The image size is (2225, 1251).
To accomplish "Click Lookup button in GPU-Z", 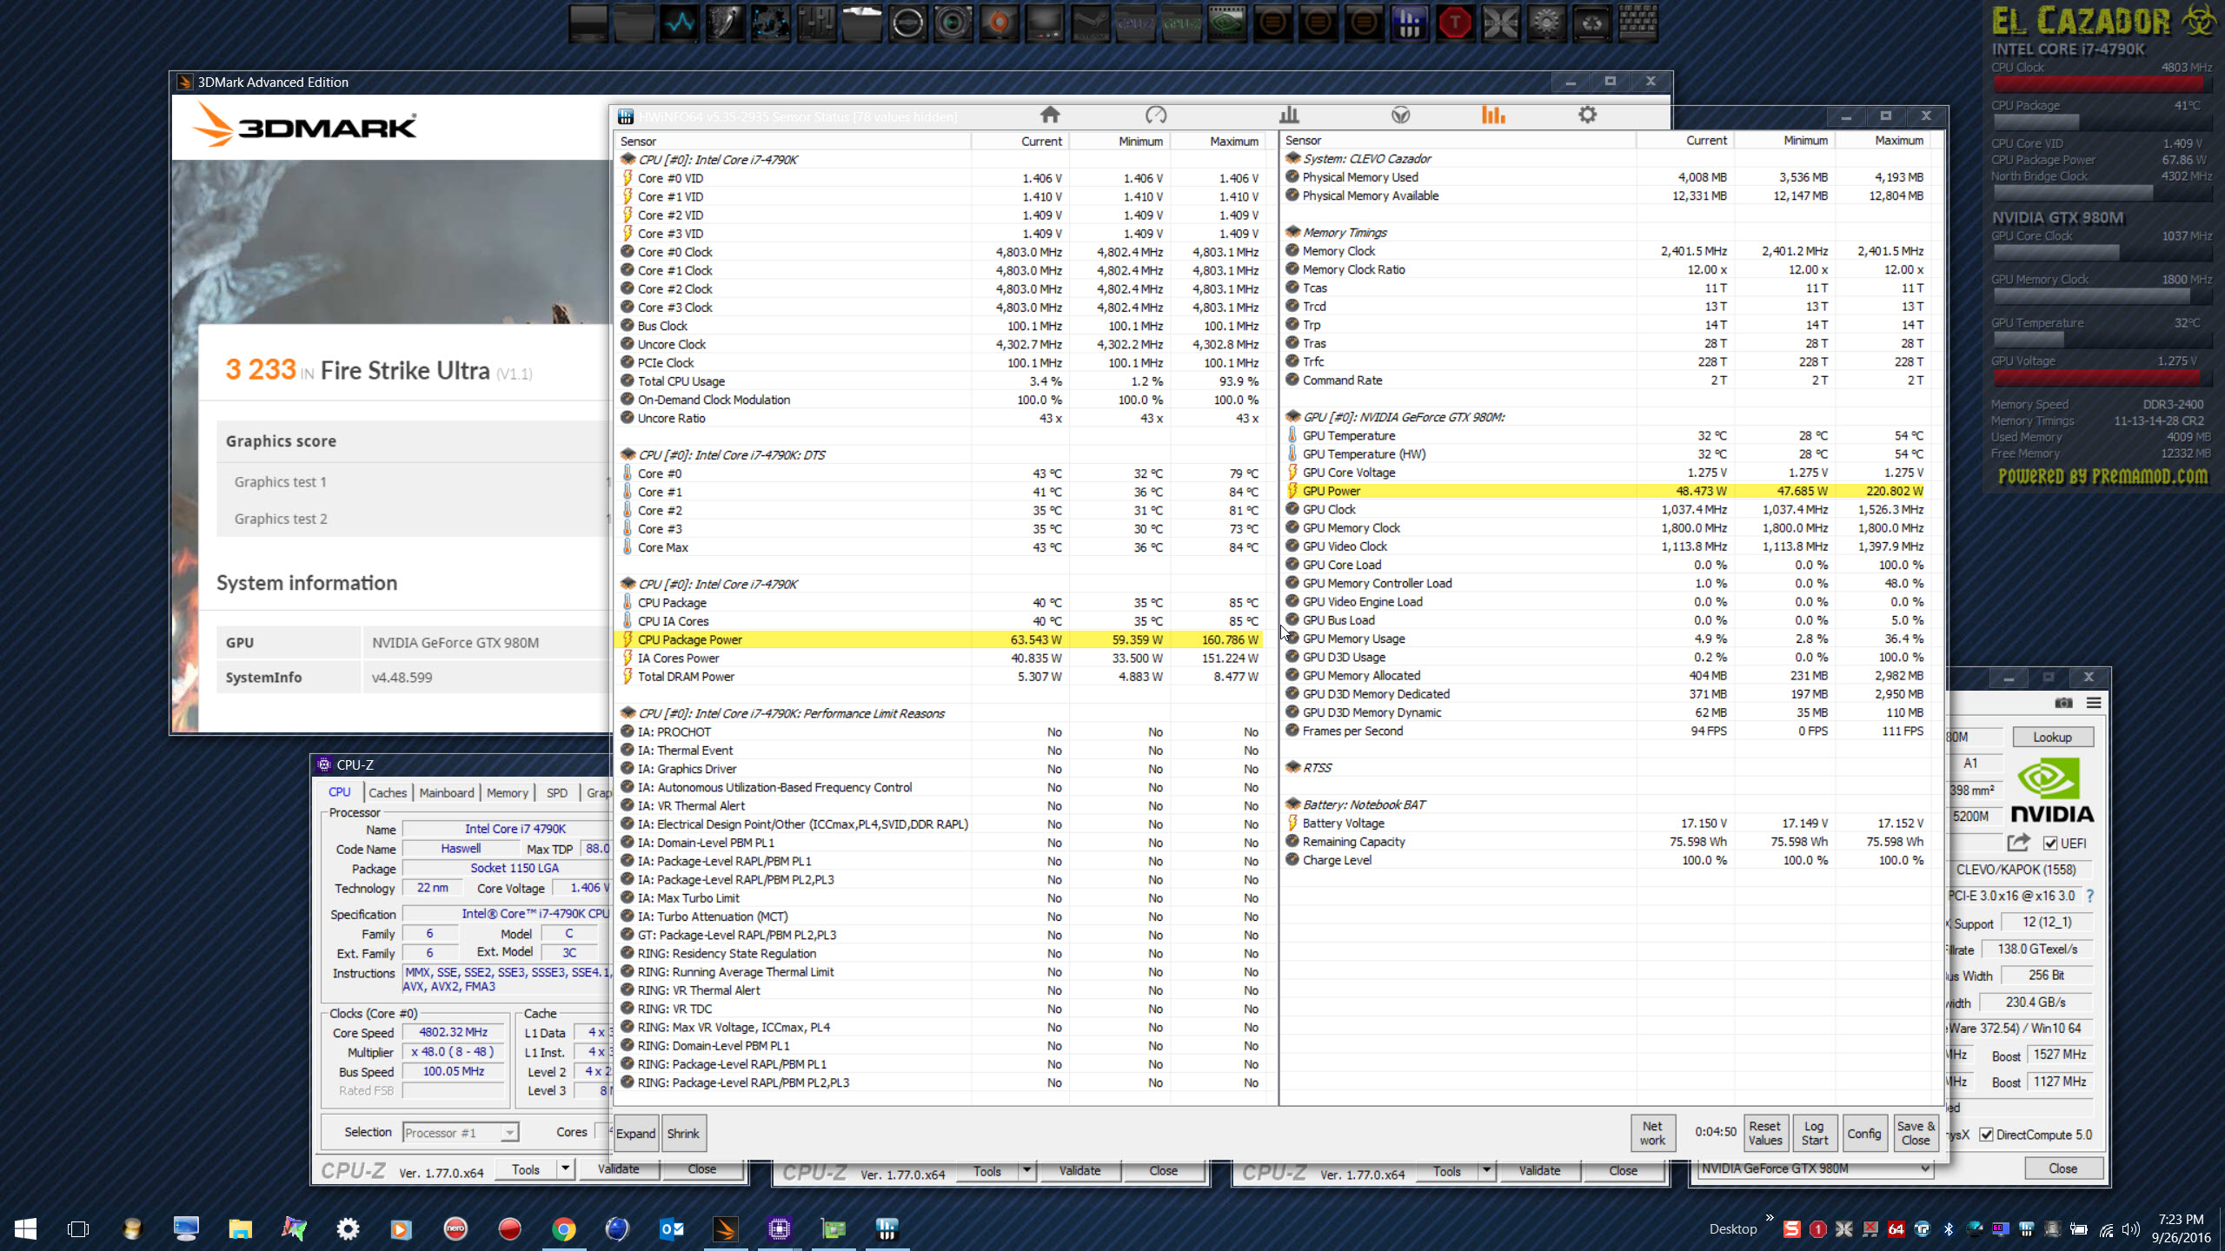I will (x=2052, y=737).
